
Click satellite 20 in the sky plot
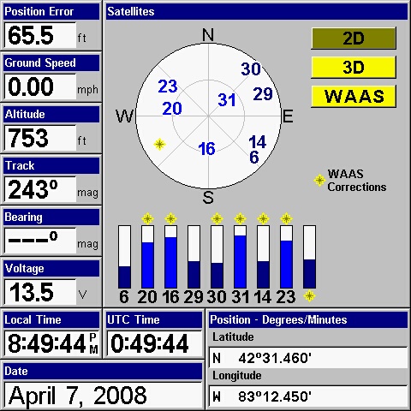pos(172,109)
